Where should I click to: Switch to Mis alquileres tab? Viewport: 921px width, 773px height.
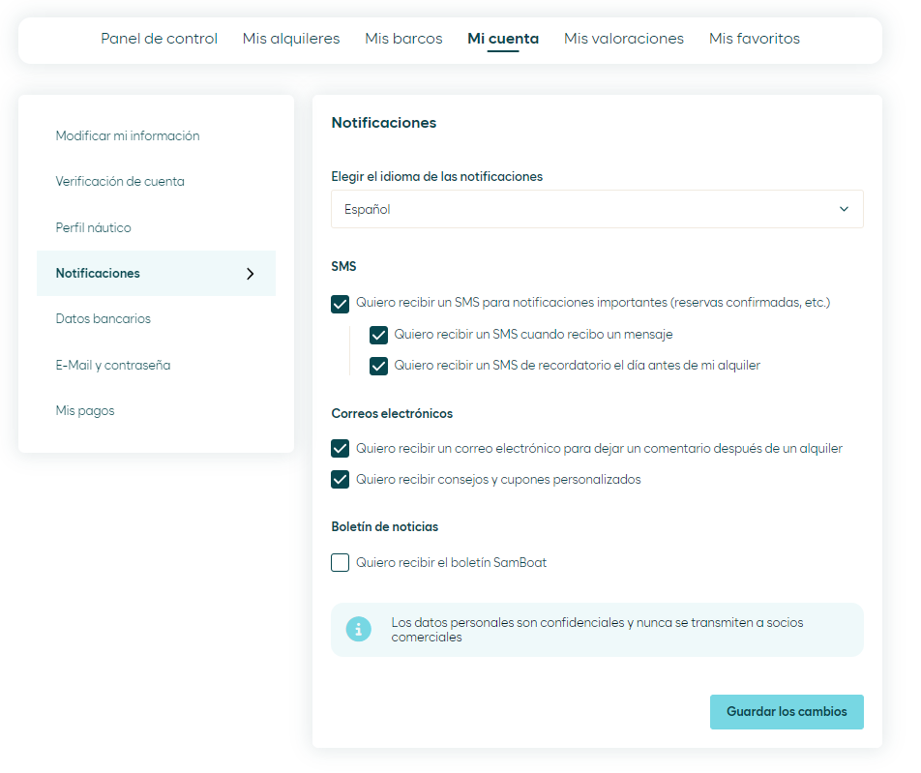tap(291, 39)
